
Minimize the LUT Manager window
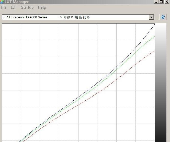click(156, 2)
